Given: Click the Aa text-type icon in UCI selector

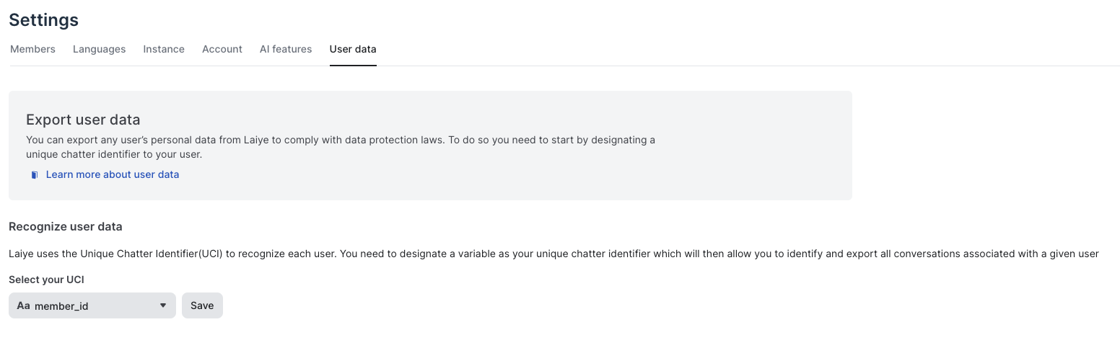Looking at the screenshot, I should [x=23, y=305].
